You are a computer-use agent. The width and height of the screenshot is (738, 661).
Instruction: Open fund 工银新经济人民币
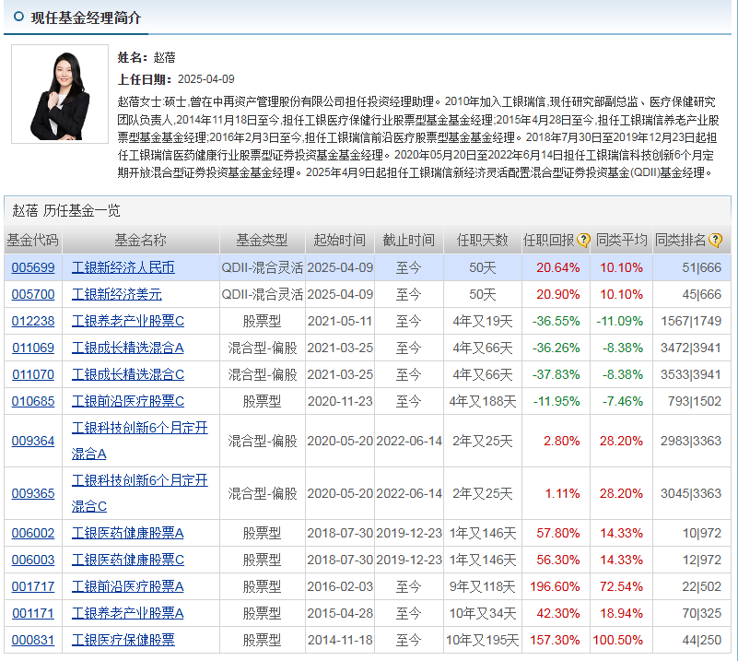(x=123, y=267)
